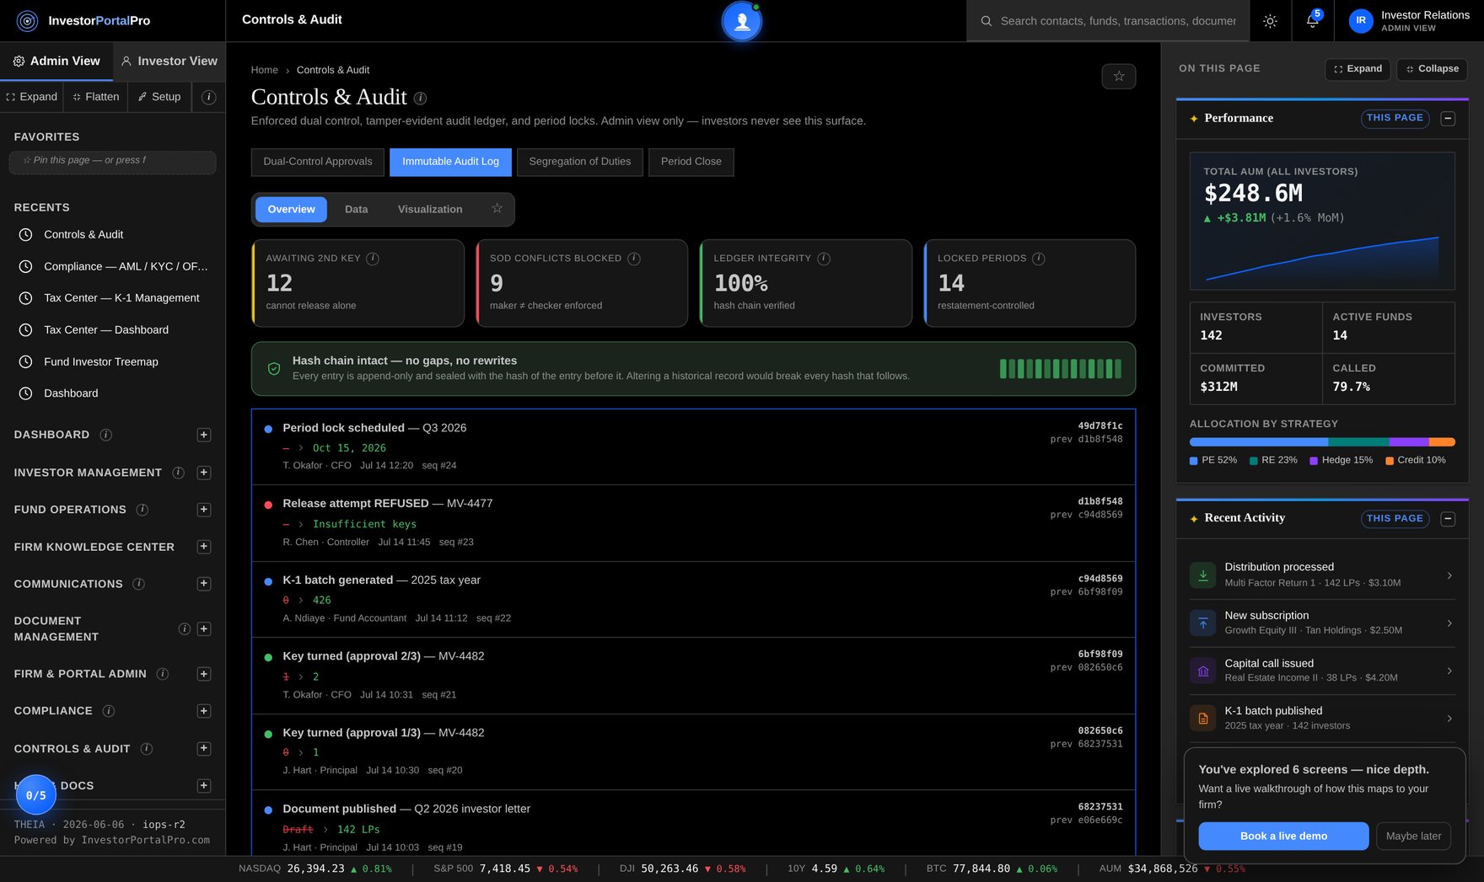Click info icon next to Dashboard section

[106, 435]
